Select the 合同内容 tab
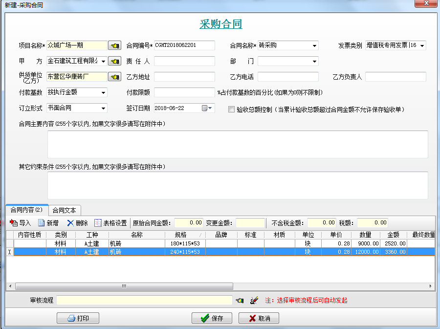 click(26, 210)
